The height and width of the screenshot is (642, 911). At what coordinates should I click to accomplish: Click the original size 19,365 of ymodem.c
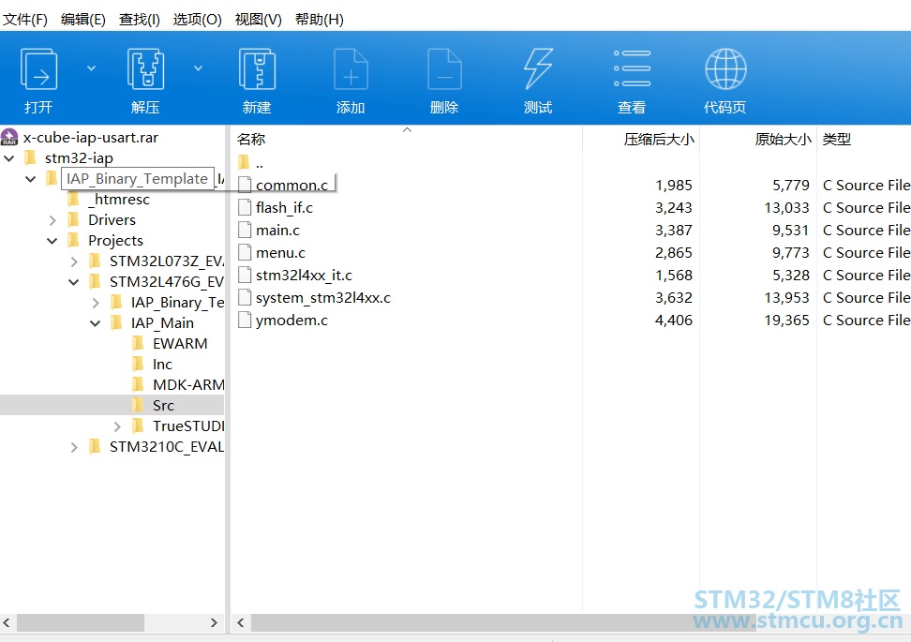click(x=786, y=321)
